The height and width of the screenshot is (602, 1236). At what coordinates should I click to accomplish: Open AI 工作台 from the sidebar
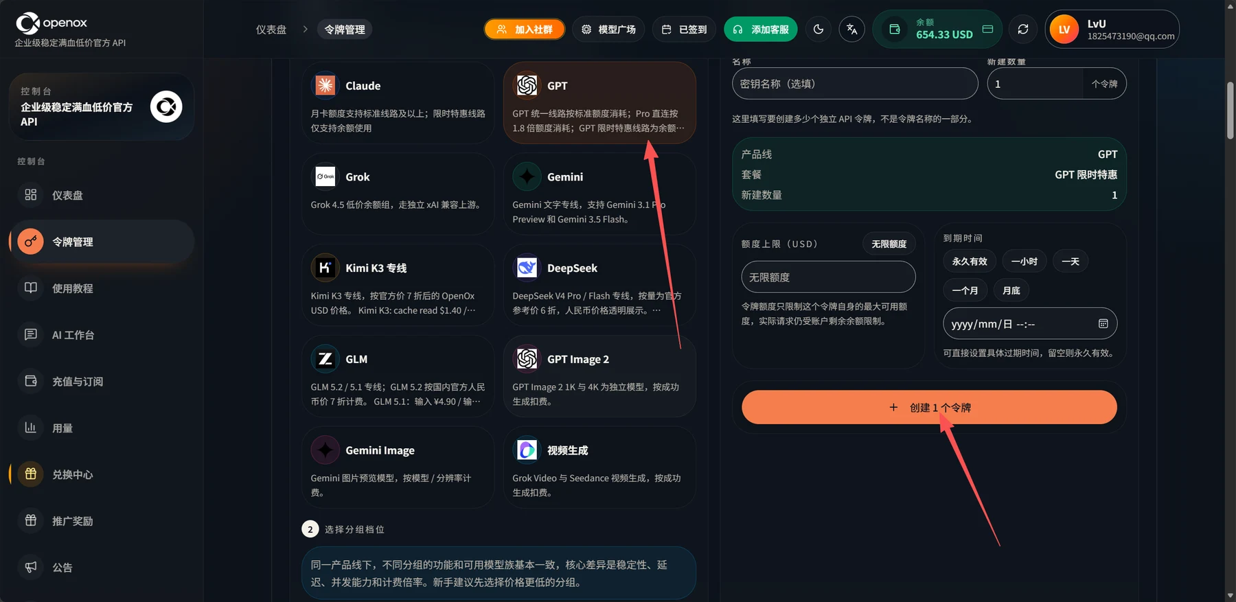pos(102,335)
